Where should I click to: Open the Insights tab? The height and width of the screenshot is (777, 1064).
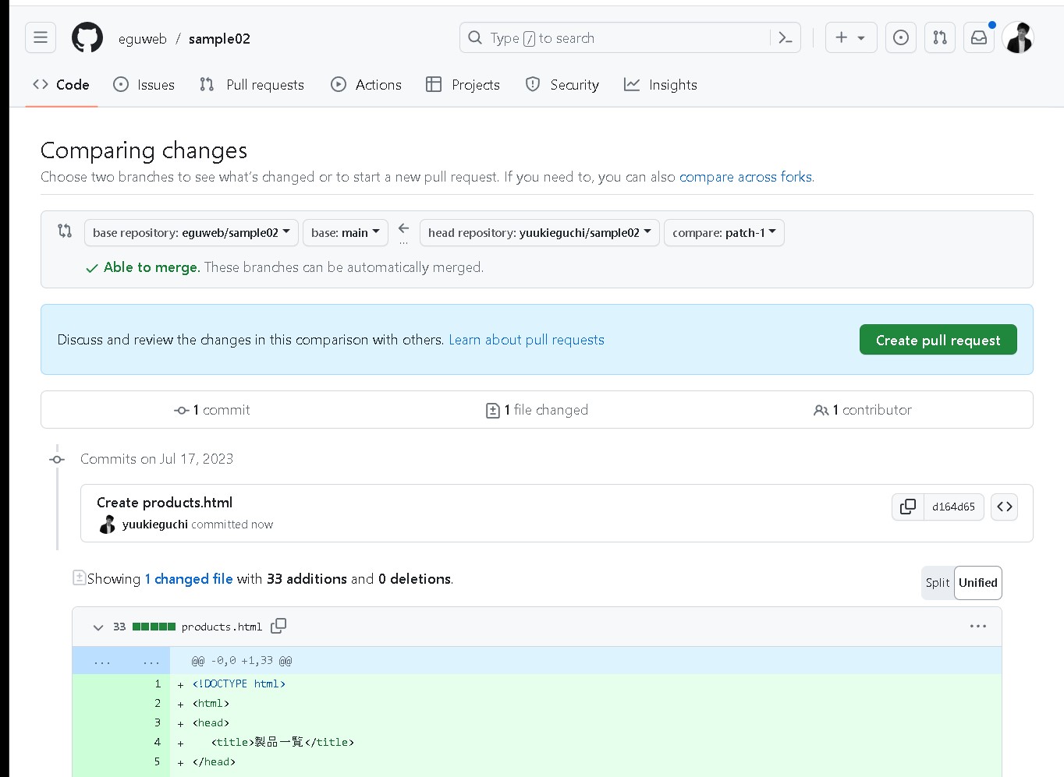tap(660, 85)
